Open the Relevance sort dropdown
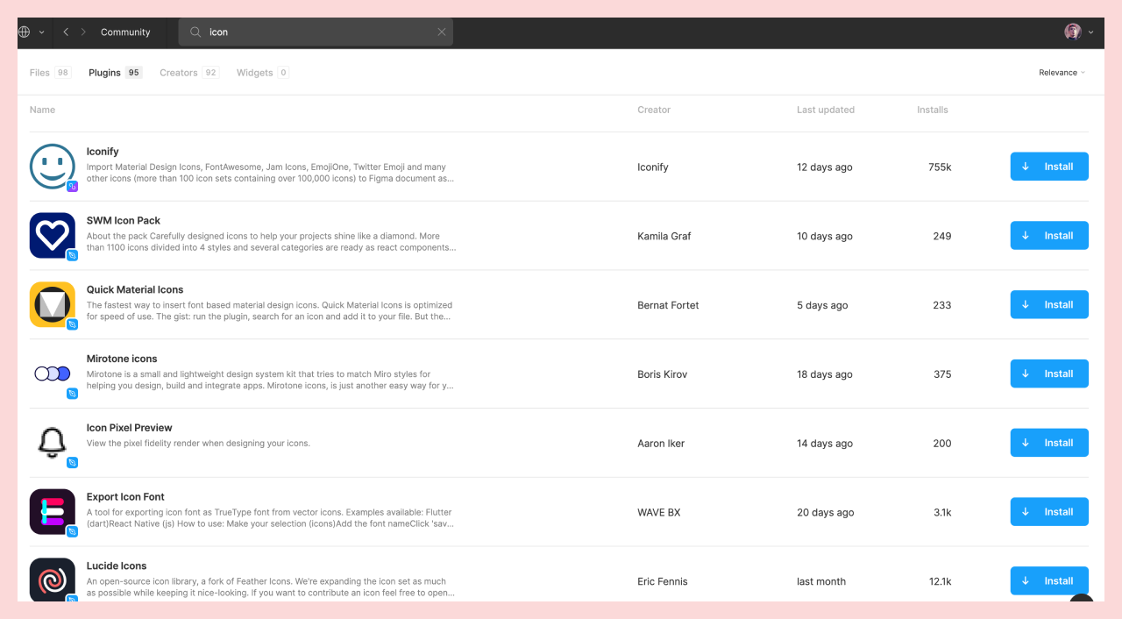This screenshot has height=619, width=1122. (1062, 73)
